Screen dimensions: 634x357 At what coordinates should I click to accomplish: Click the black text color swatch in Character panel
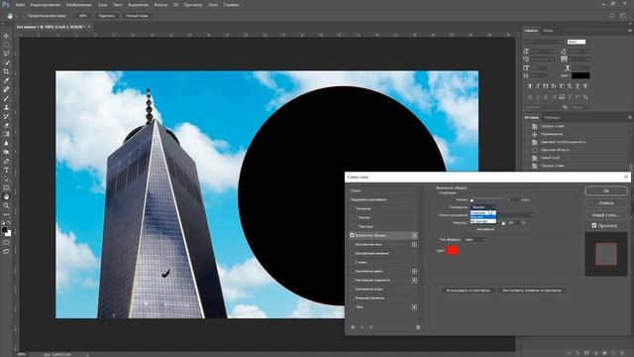[x=581, y=75]
